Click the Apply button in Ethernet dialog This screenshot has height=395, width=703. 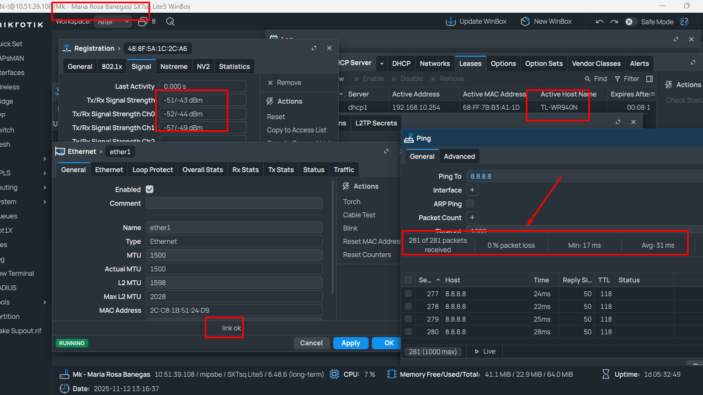click(x=350, y=343)
